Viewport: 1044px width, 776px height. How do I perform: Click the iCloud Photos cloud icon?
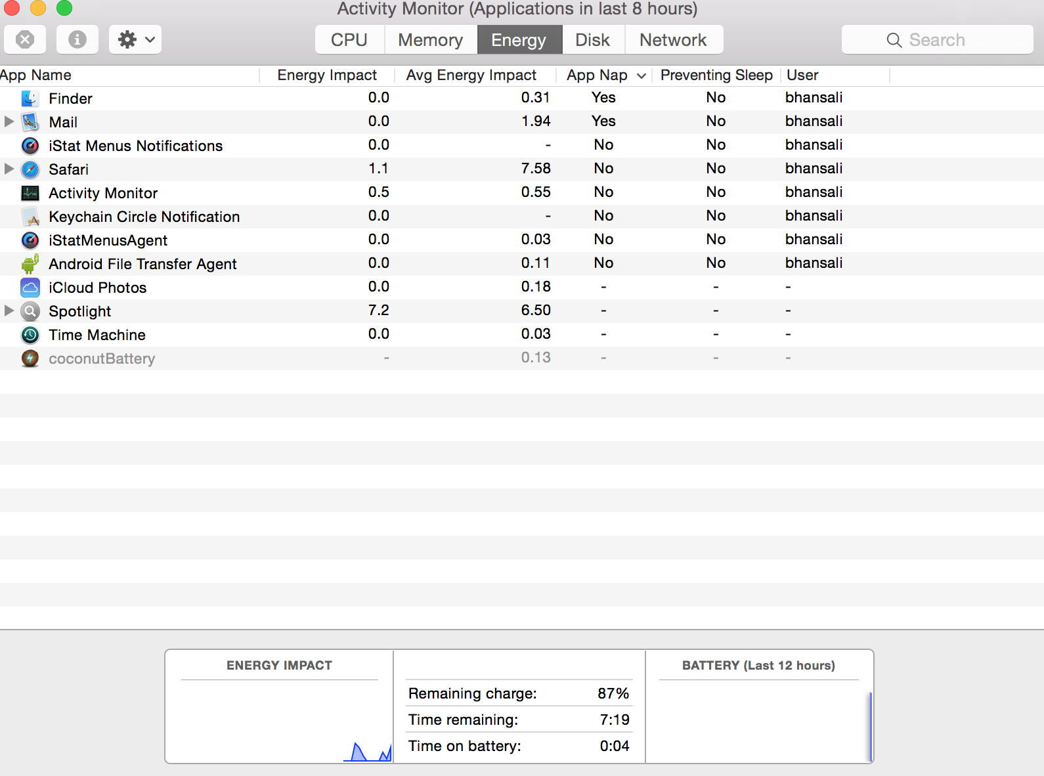[30, 288]
